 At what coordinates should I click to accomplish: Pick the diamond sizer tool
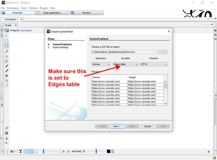tap(7, 56)
